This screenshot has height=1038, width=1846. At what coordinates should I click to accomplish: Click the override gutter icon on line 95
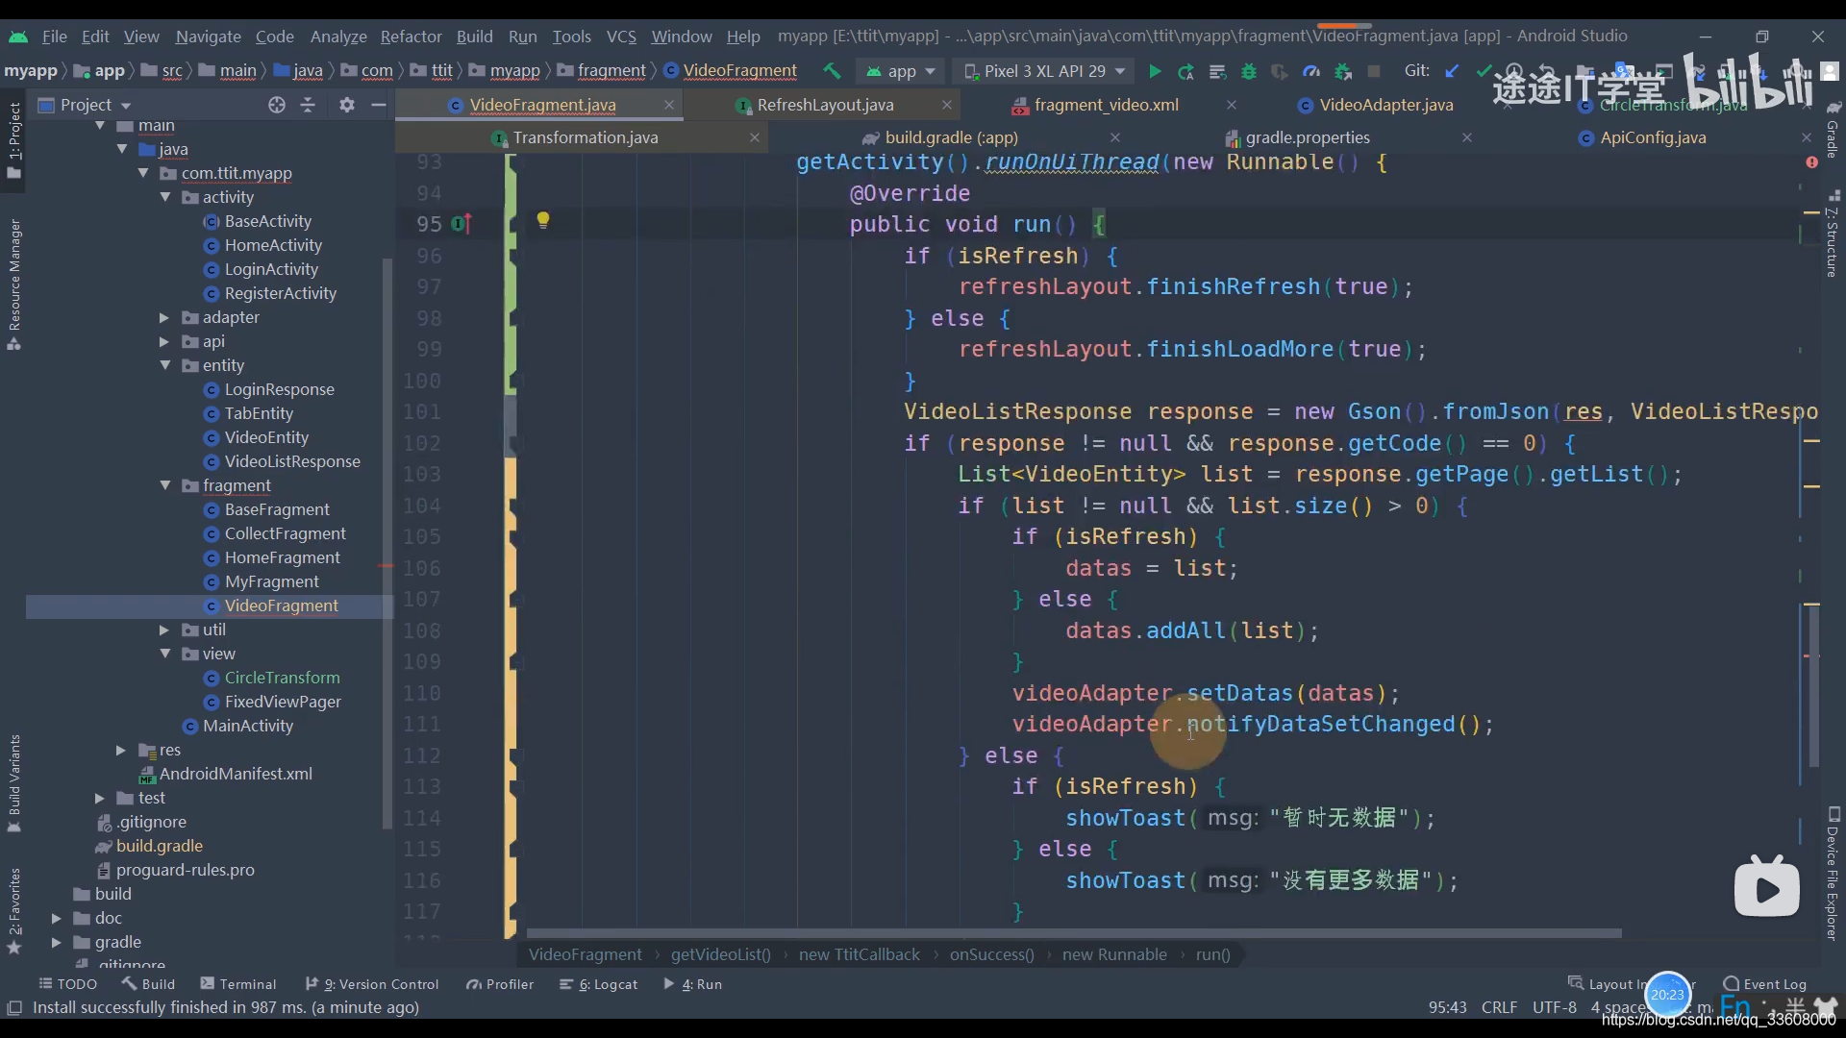461,224
